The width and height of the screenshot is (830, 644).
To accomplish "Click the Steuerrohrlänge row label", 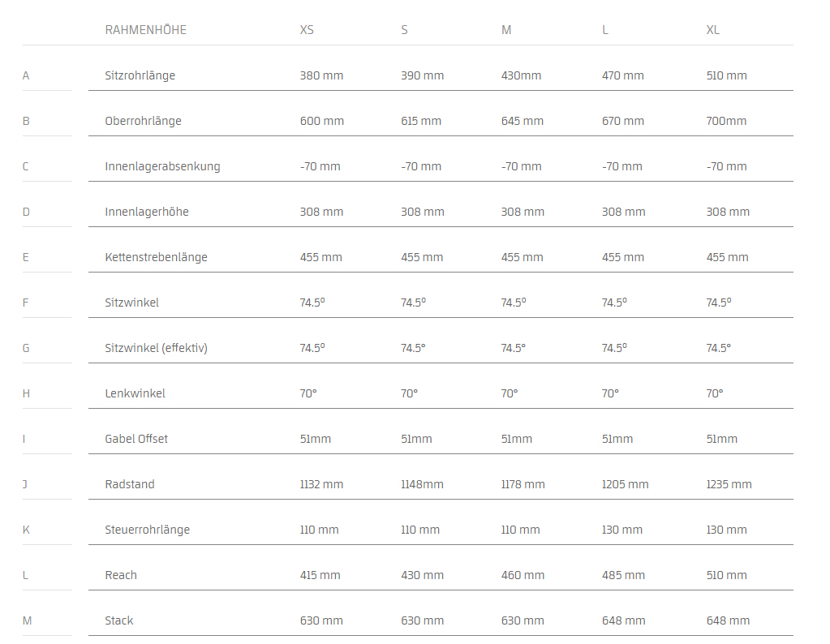I will click(147, 530).
